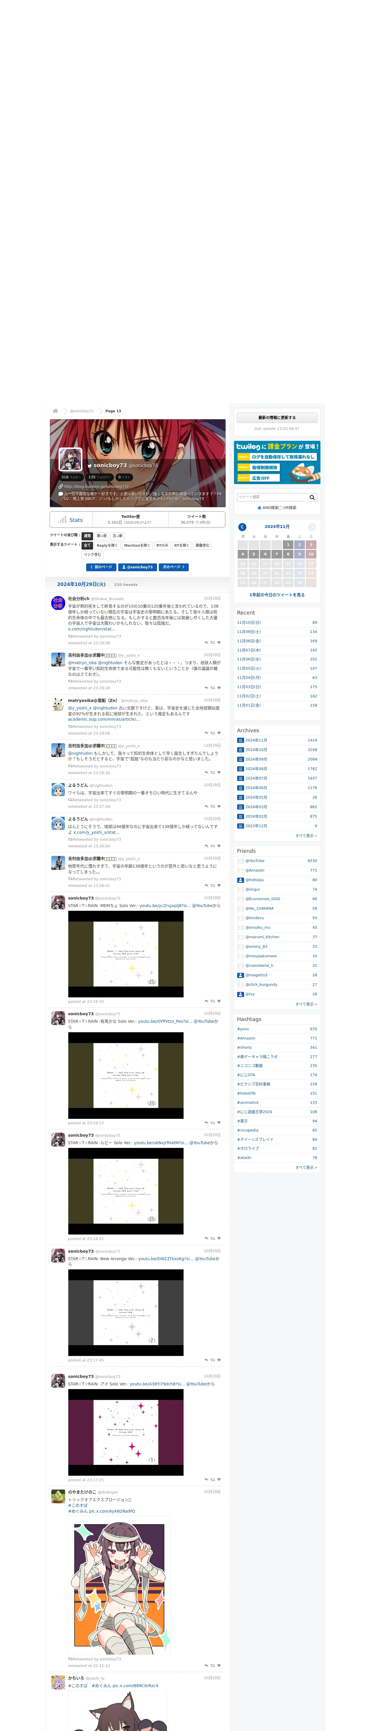Expand Hashtags with すべて表示 link
This screenshot has width=370, height=1731.
click(306, 1168)
